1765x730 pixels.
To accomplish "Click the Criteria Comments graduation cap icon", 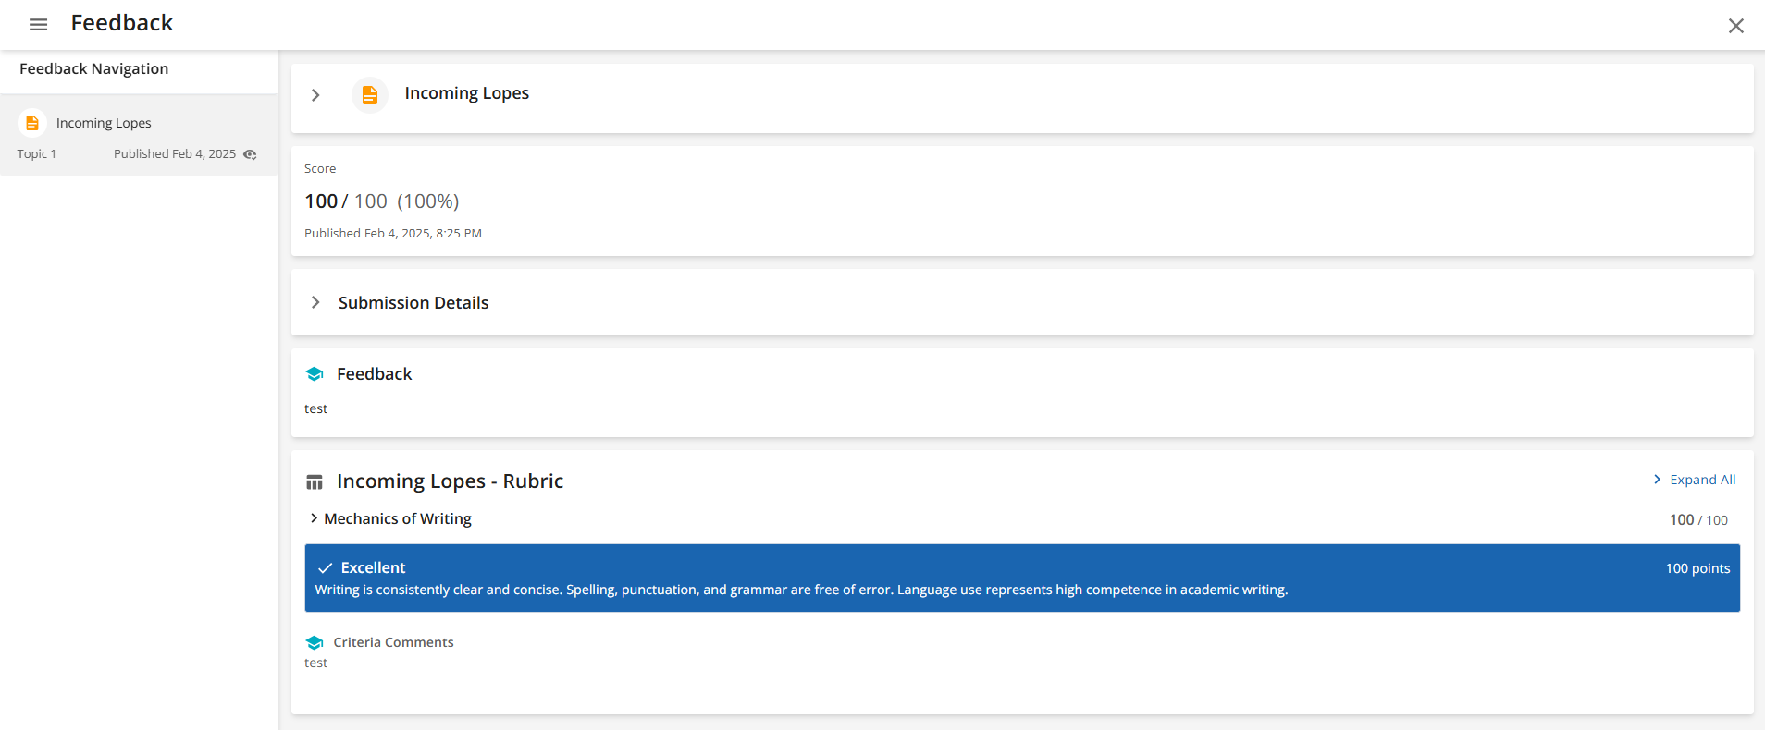I will (315, 642).
